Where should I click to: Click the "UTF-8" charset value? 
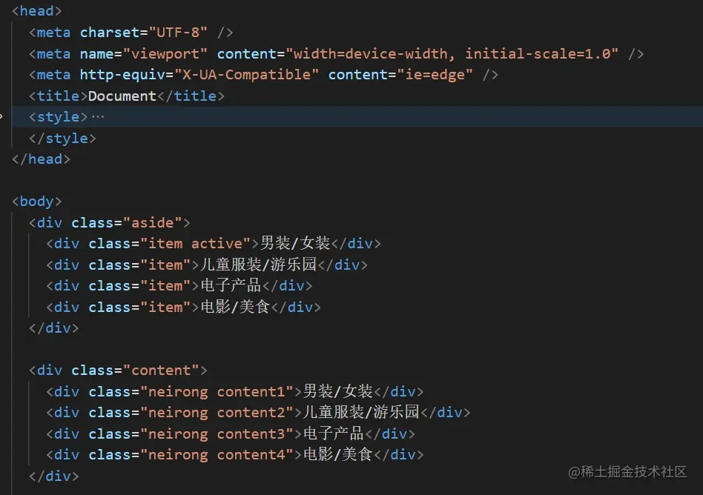(x=179, y=32)
